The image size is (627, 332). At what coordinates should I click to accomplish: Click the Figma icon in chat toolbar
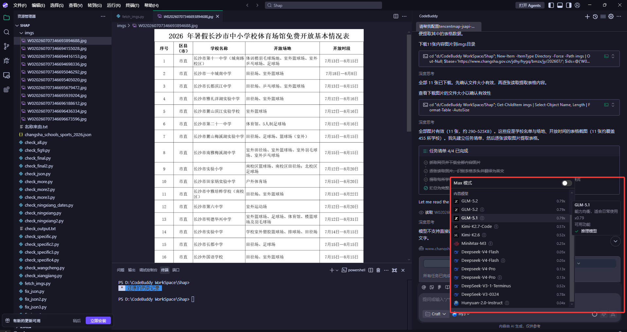coord(440,287)
